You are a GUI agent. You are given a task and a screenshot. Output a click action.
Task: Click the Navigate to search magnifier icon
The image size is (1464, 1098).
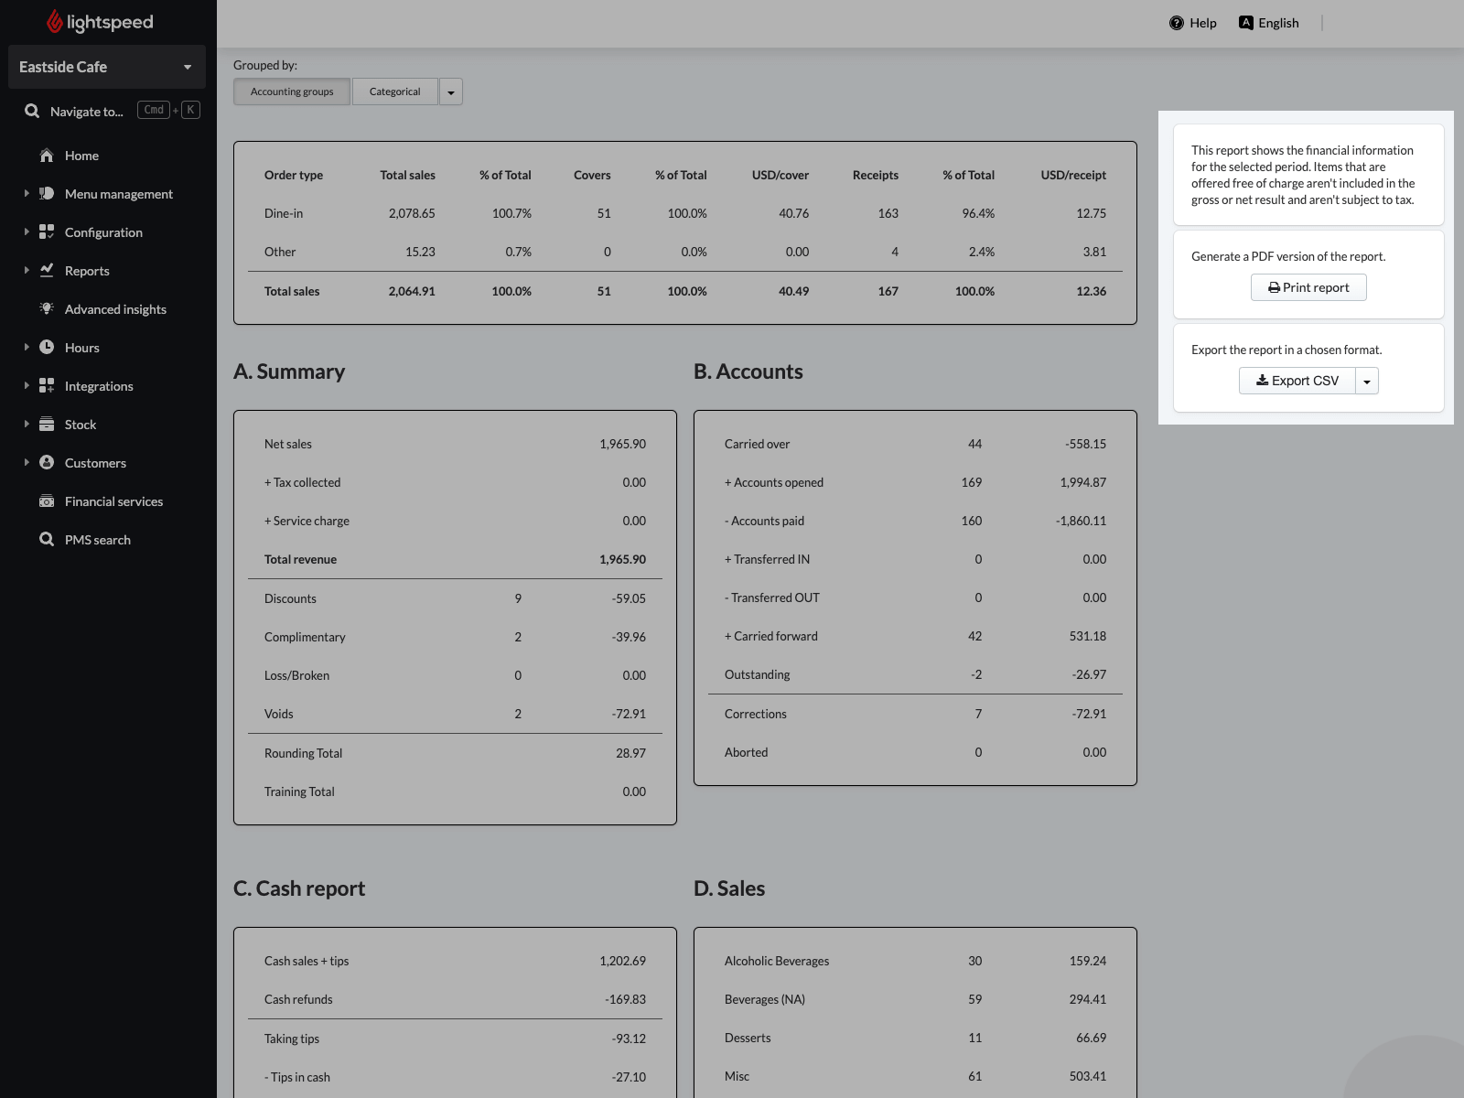[32, 111]
